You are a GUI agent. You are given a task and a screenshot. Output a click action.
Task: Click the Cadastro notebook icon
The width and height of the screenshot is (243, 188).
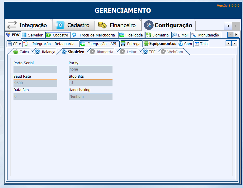[60, 25]
